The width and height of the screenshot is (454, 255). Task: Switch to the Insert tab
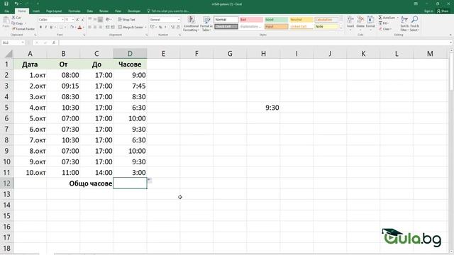pyautogui.click(x=36, y=11)
